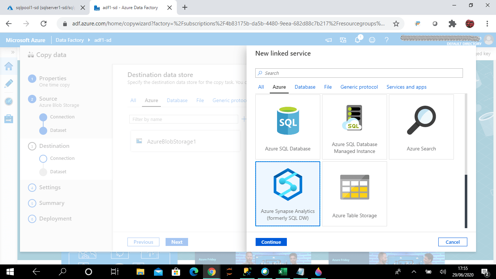Open the megaphone updates icon in Azure header

329,40
